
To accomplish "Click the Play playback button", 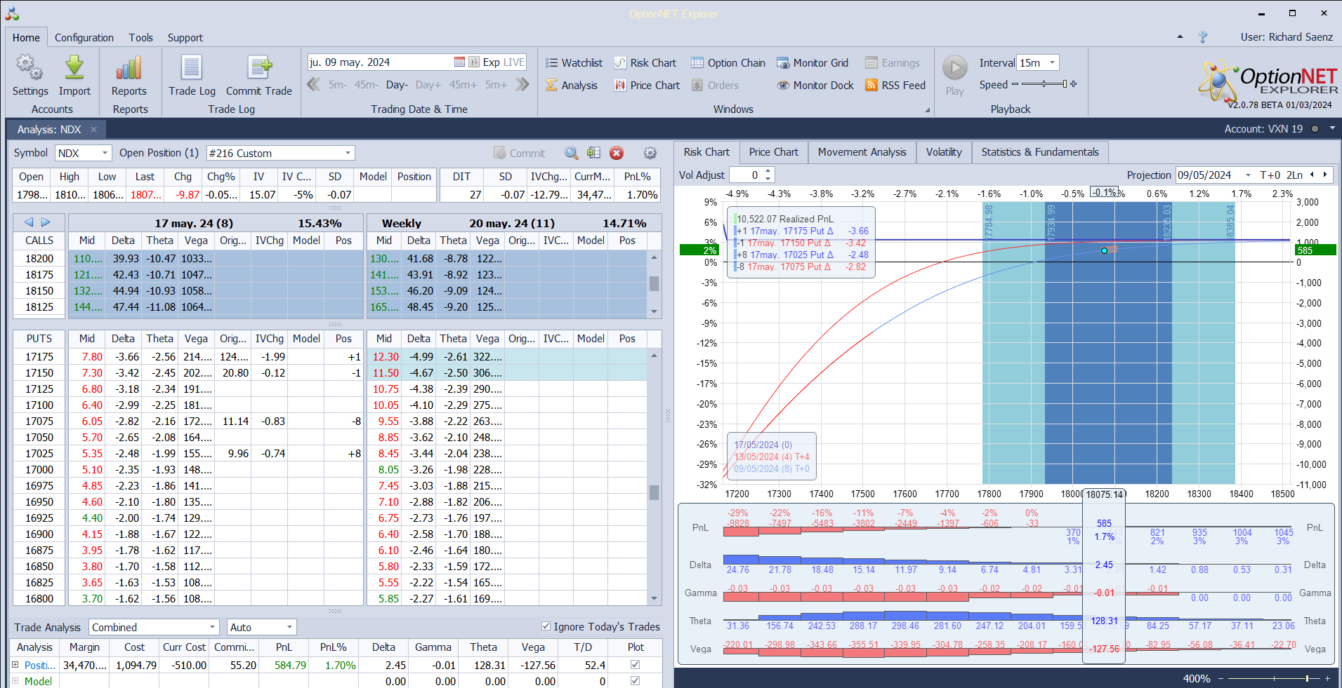I will 954,76.
